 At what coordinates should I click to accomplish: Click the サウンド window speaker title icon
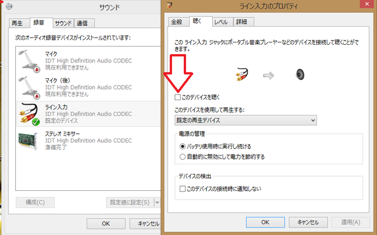(9, 6)
